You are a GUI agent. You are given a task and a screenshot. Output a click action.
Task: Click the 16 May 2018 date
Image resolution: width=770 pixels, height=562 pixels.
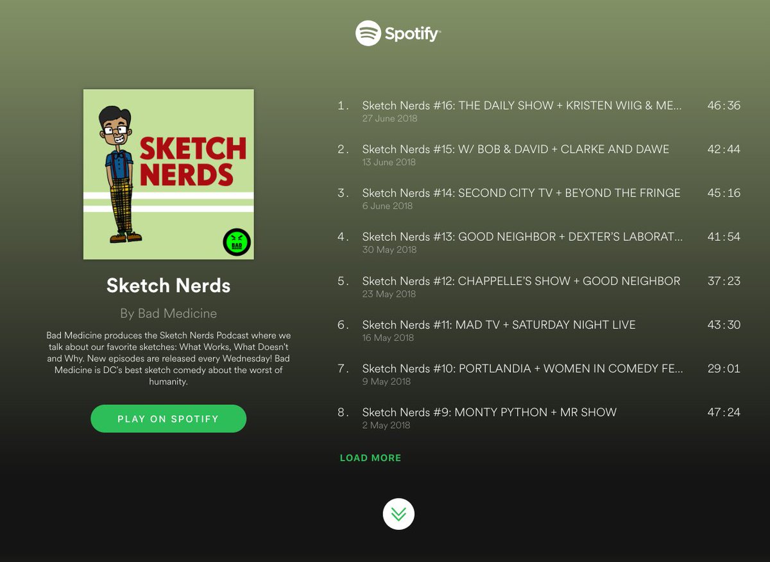tap(388, 338)
